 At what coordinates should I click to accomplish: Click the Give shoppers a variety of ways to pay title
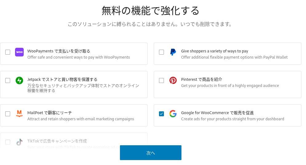pos(214,51)
